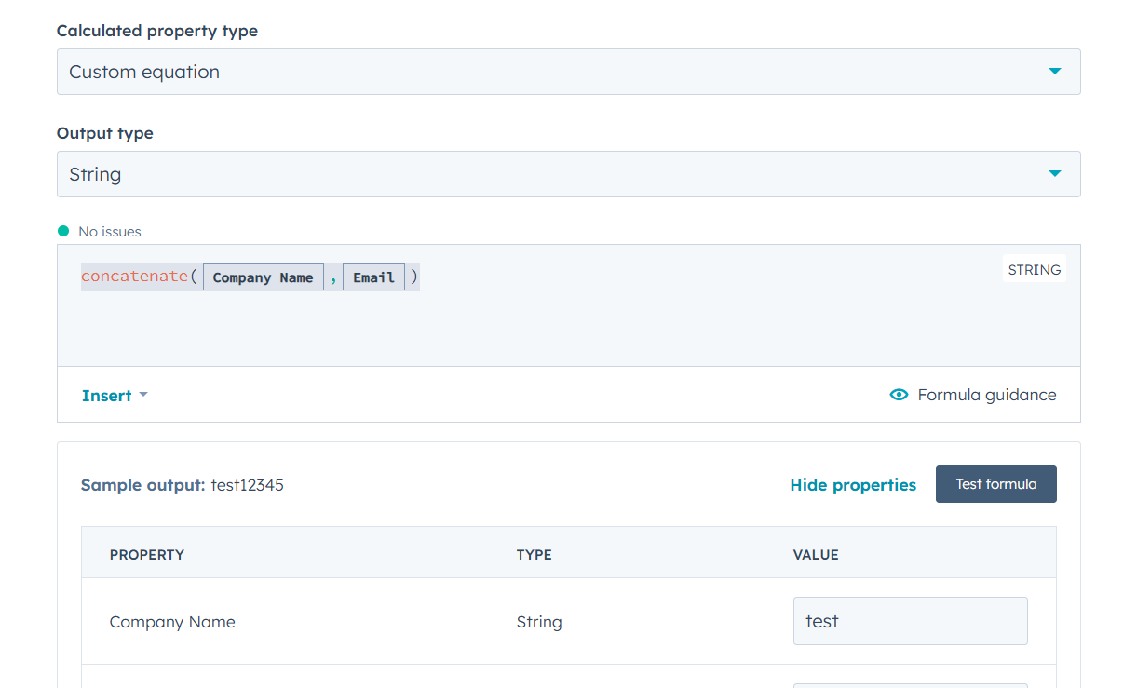Image resolution: width=1137 pixels, height=688 pixels.
Task: Open the String output type dropdown
Action: pos(568,174)
